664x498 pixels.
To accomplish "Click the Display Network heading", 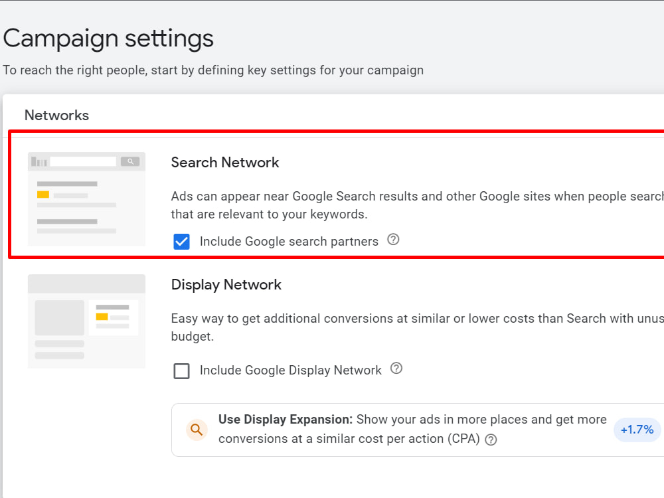I will (x=226, y=285).
